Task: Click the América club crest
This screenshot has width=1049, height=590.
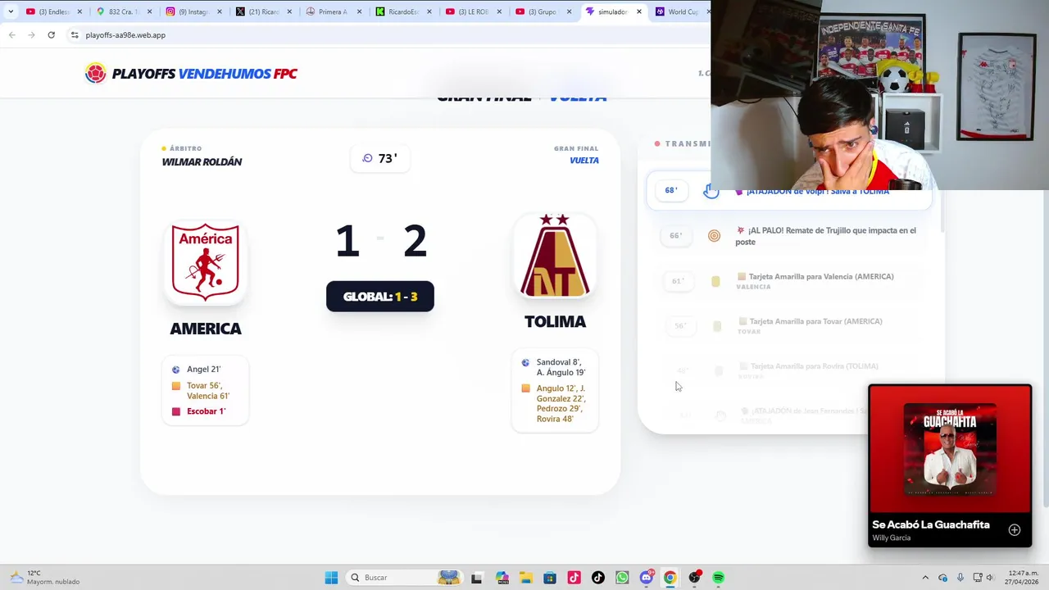Action: click(x=206, y=262)
